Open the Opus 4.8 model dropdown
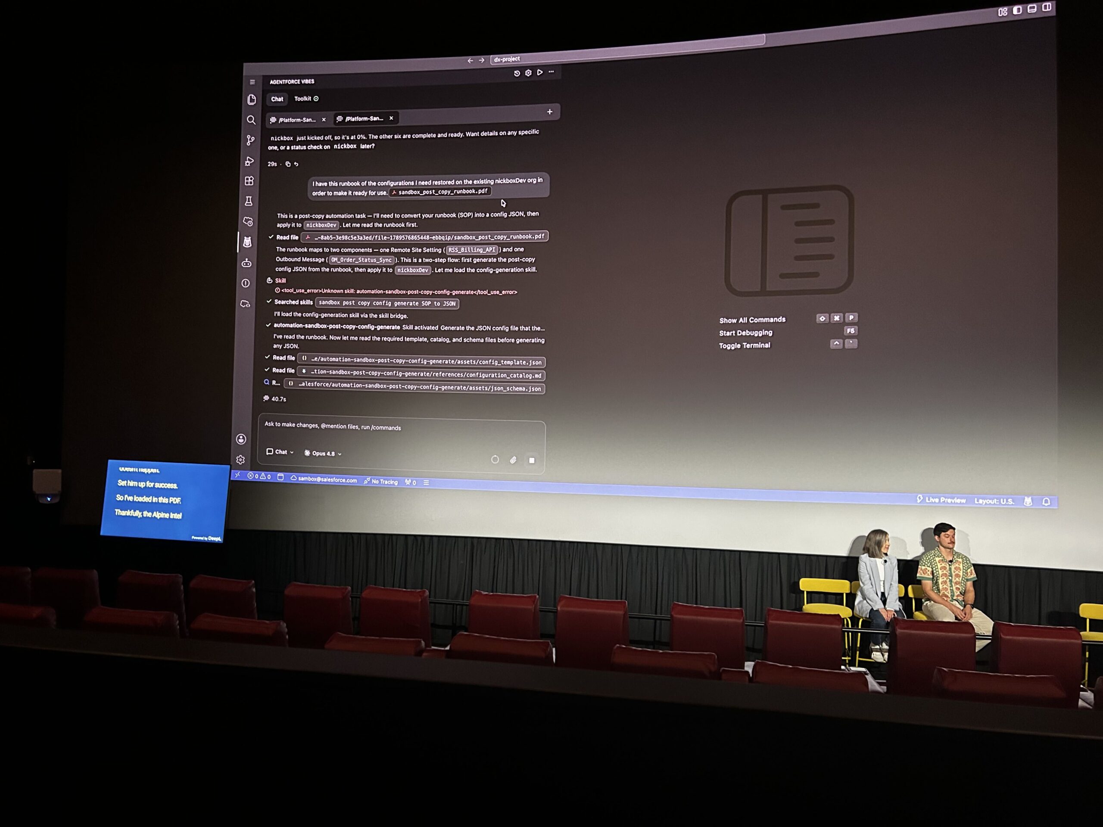 (x=323, y=453)
